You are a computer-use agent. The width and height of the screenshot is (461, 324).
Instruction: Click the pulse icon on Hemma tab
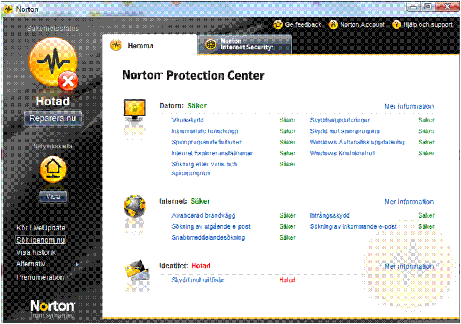click(x=116, y=45)
